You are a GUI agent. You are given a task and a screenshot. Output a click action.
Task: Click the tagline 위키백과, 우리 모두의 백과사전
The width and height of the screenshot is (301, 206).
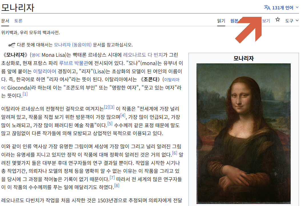[x=31, y=33]
